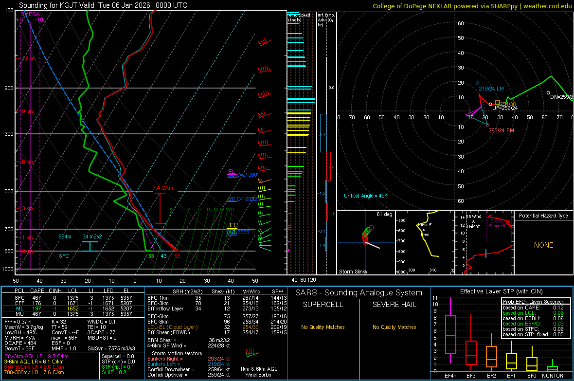
Task: Click the '293/24 RM' hodograph label
Action: [x=501, y=130]
